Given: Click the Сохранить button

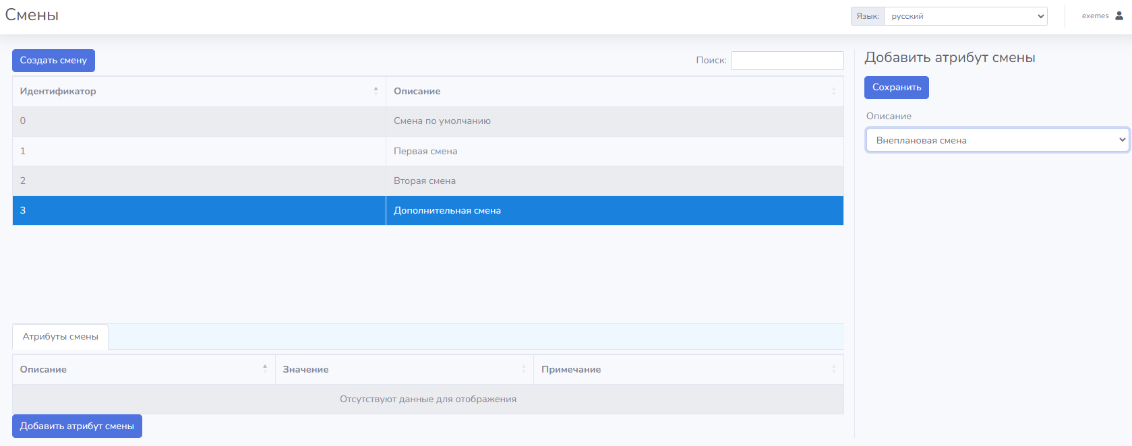Looking at the screenshot, I should tap(896, 88).
